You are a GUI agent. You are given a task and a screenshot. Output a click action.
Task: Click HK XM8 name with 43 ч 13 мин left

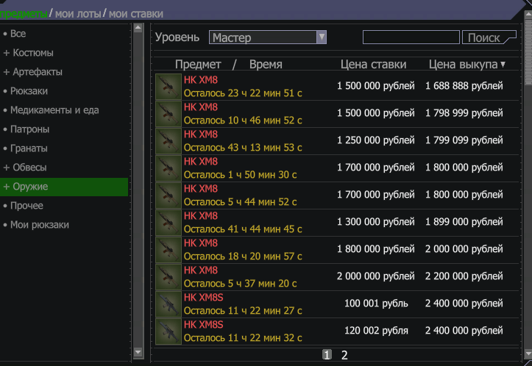click(201, 134)
